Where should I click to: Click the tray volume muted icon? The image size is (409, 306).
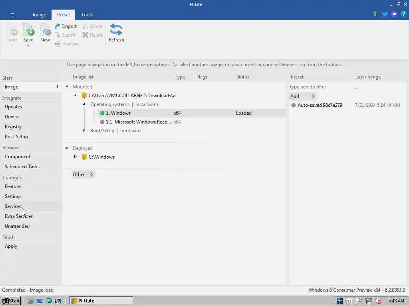[378, 301]
